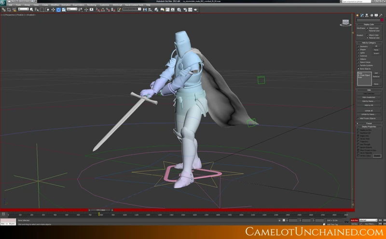Click the object color swatch in panel
Image resolution: width=386 pixels, height=239 pixels.
[x=382, y=20]
